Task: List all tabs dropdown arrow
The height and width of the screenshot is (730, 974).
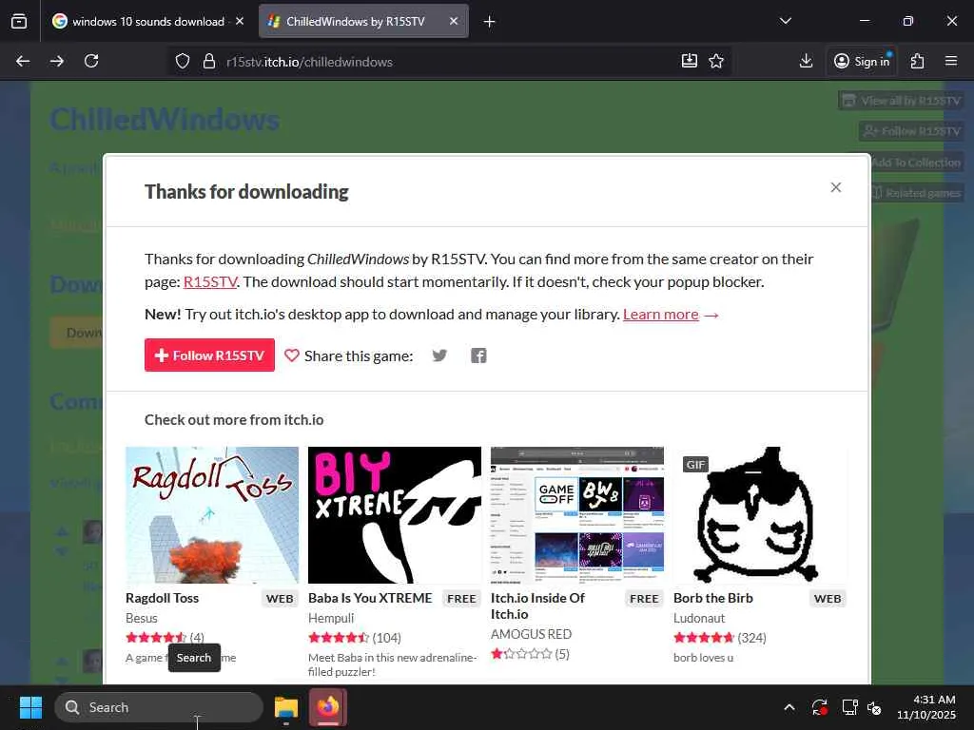Action: coord(786,21)
